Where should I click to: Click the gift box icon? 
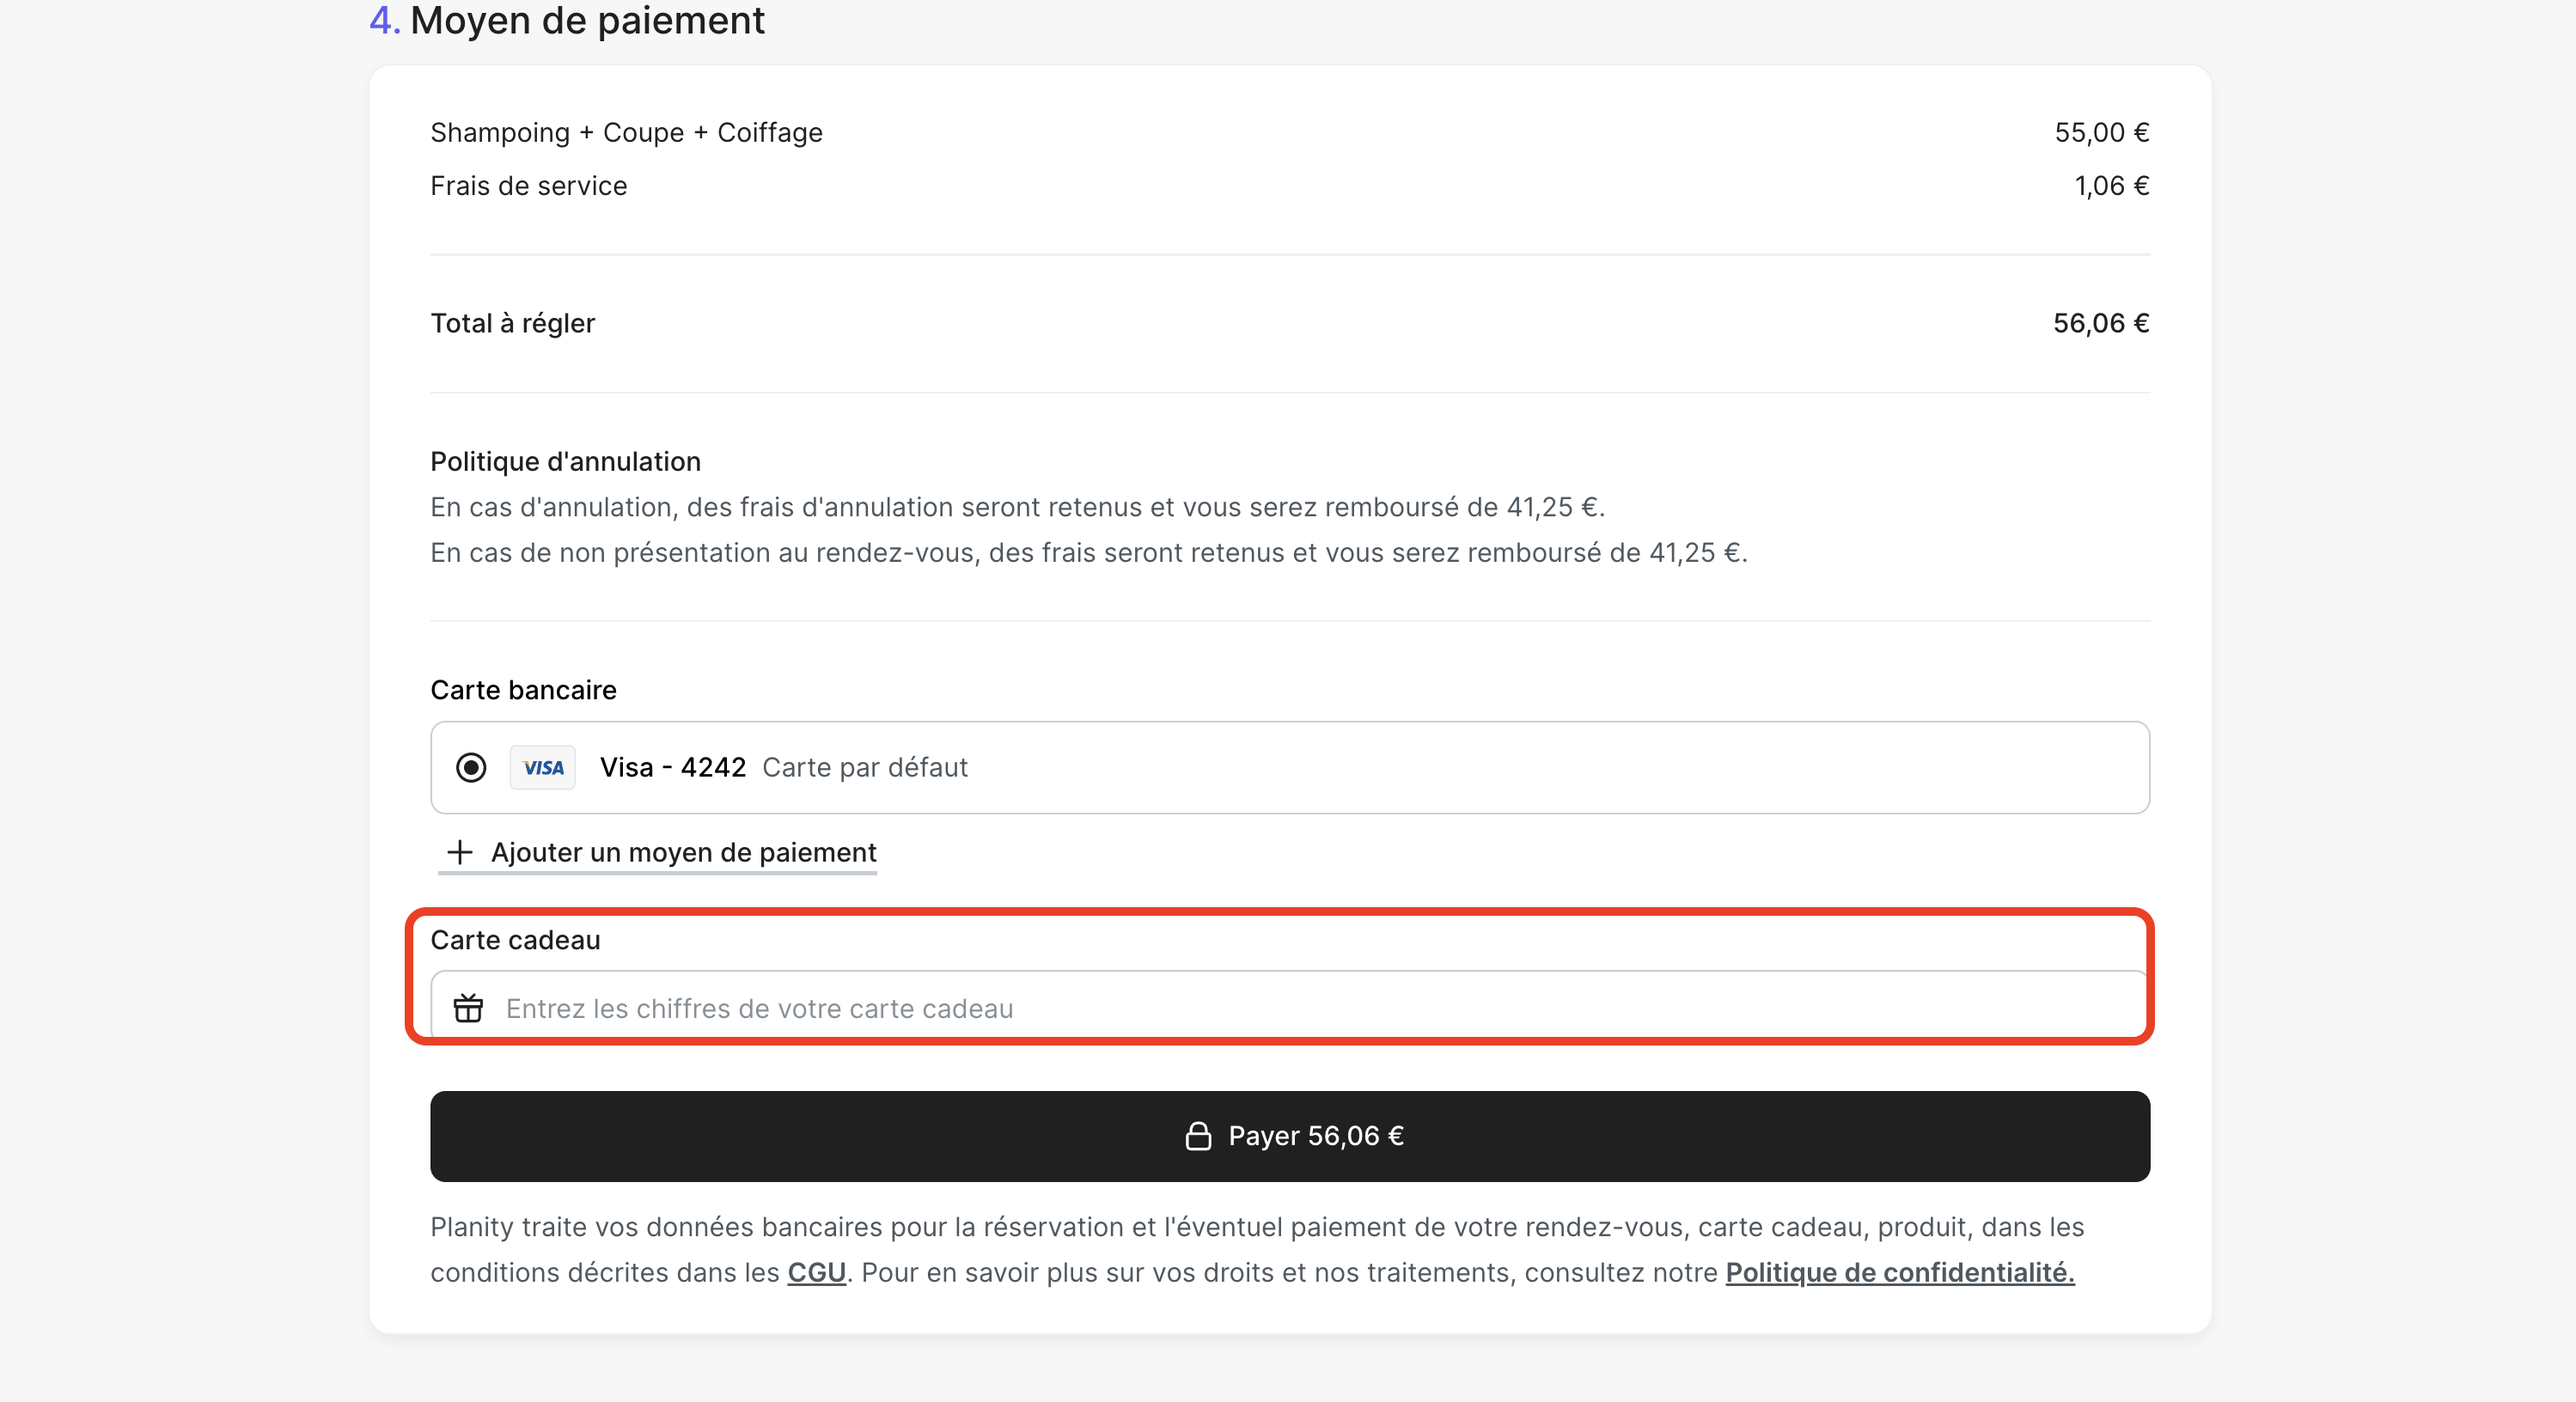pos(468,1008)
